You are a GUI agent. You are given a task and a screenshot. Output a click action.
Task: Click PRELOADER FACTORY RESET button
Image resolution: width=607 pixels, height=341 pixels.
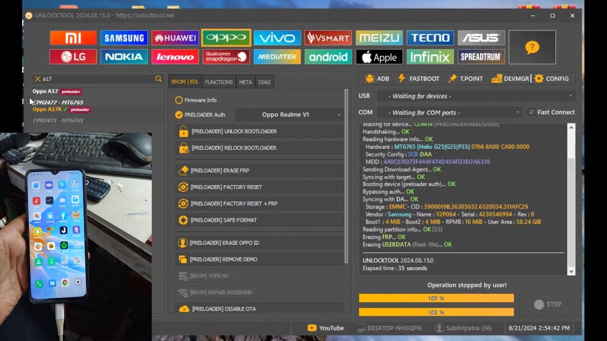259,187
